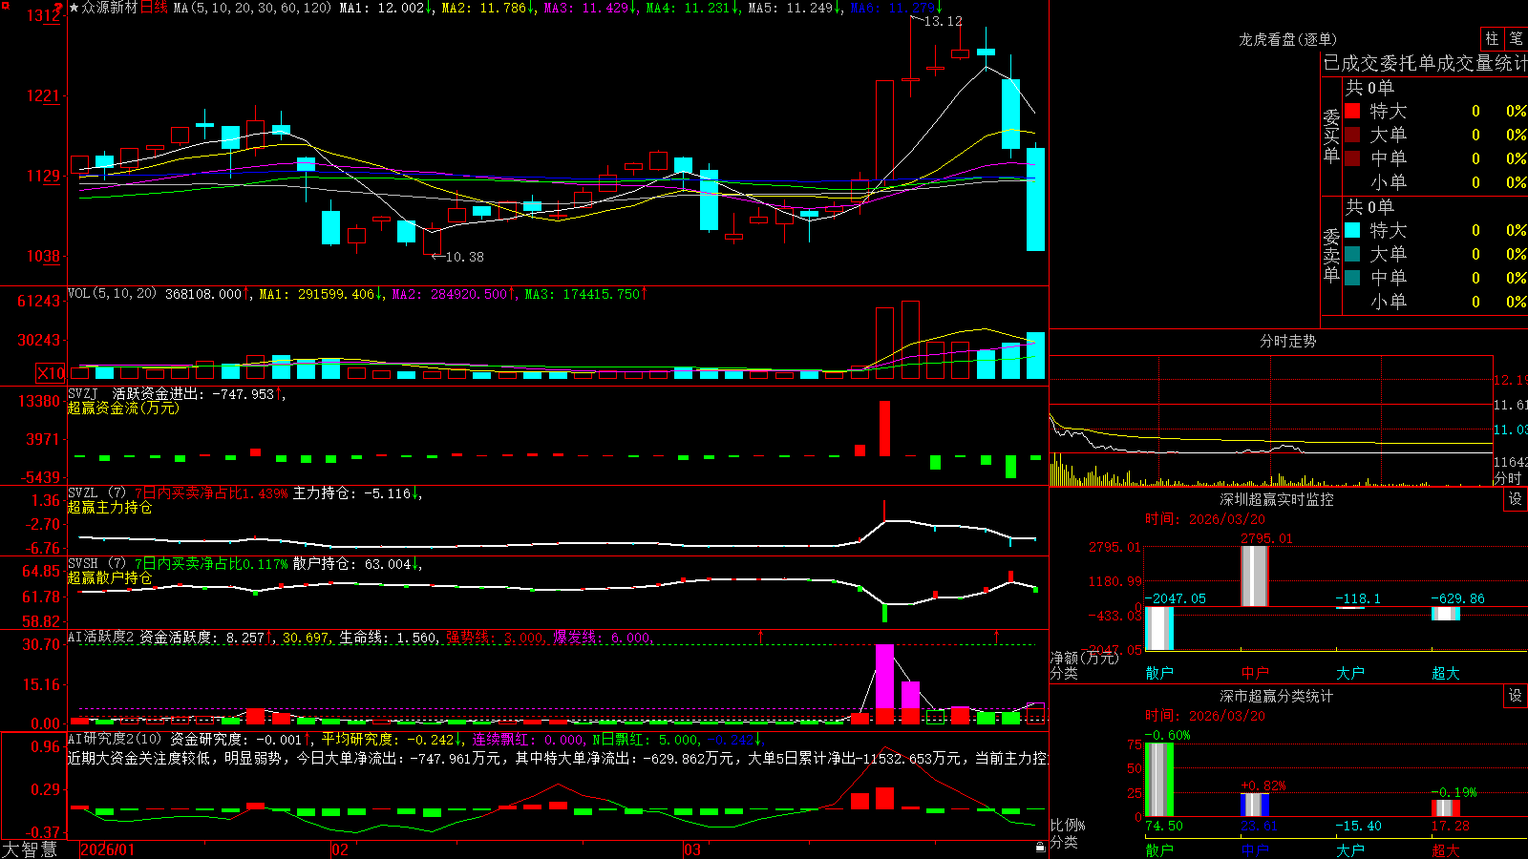Click the 03 month marker on timeline
1528x859 pixels.
pyautogui.click(x=692, y=849)
